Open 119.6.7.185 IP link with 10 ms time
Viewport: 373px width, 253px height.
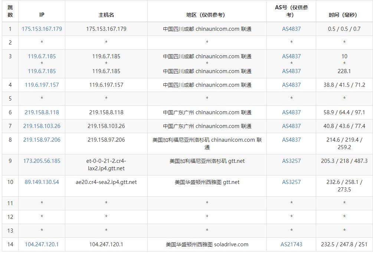tap(42, 56)
